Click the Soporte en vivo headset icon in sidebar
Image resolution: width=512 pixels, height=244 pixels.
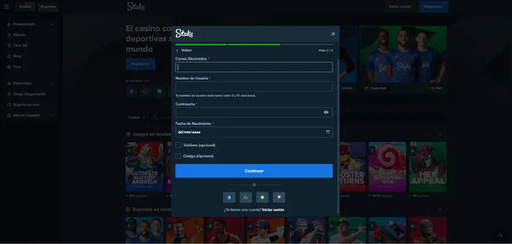pos(9,105)
